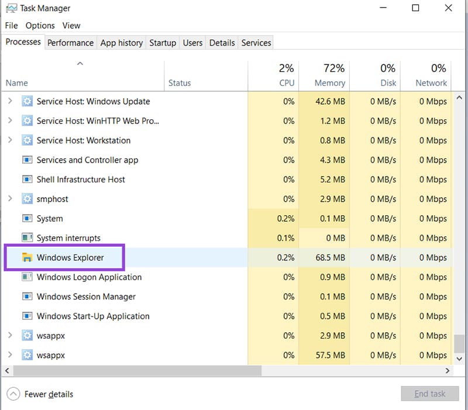Click the Windows Session Manager icon
This screenshot has height=410, width=468.
pyautogui.click(x=27, y=297)
